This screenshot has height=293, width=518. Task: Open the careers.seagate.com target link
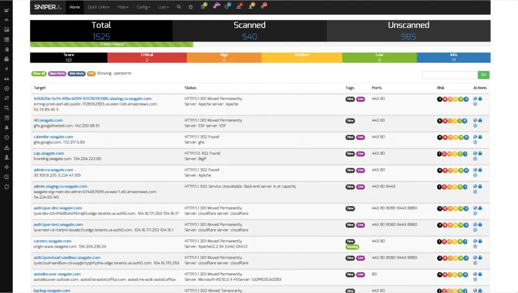(x=53, y=241)
